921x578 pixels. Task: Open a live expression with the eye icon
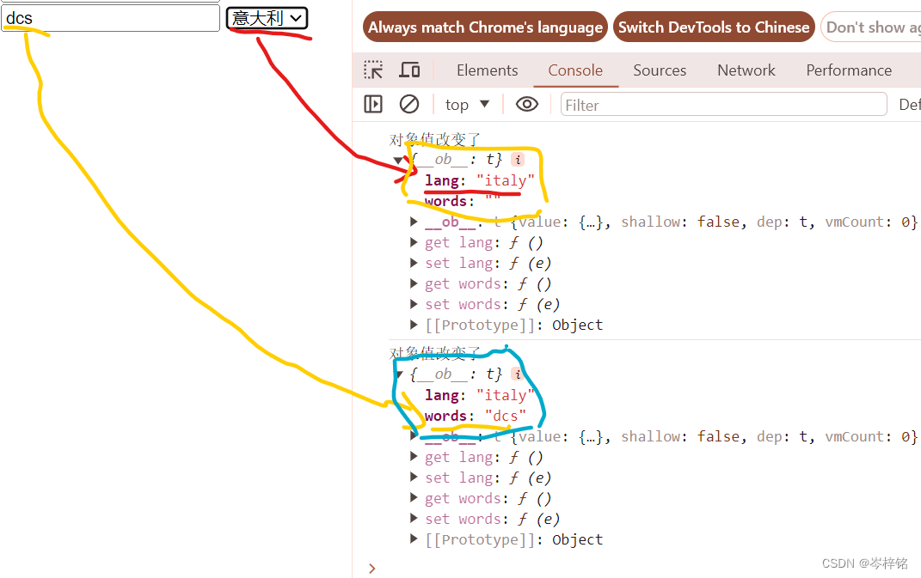tap(525, 103)
